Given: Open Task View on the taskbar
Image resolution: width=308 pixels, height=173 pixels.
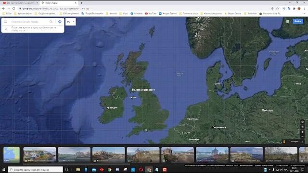Looking at the screenshot, I should pos(66,170).
